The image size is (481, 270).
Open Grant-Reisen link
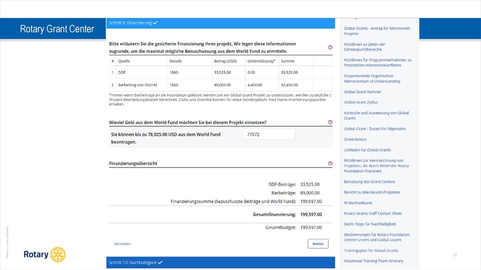coord(355,139)
